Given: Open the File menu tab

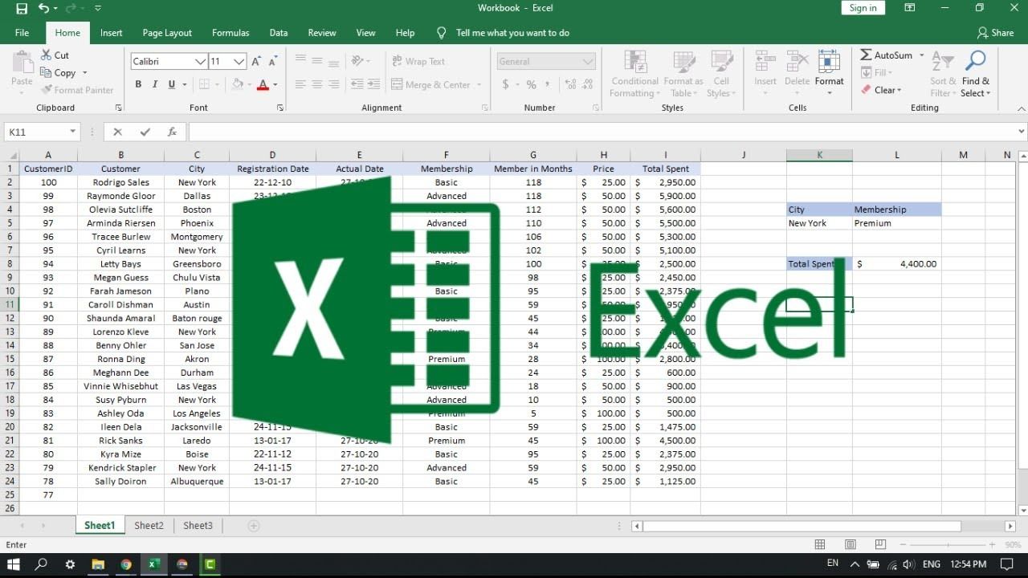Looking at the screenshot, I should (22, 33).
